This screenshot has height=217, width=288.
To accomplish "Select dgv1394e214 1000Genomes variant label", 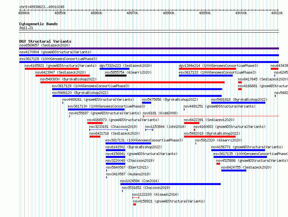I will coord(218,66).
